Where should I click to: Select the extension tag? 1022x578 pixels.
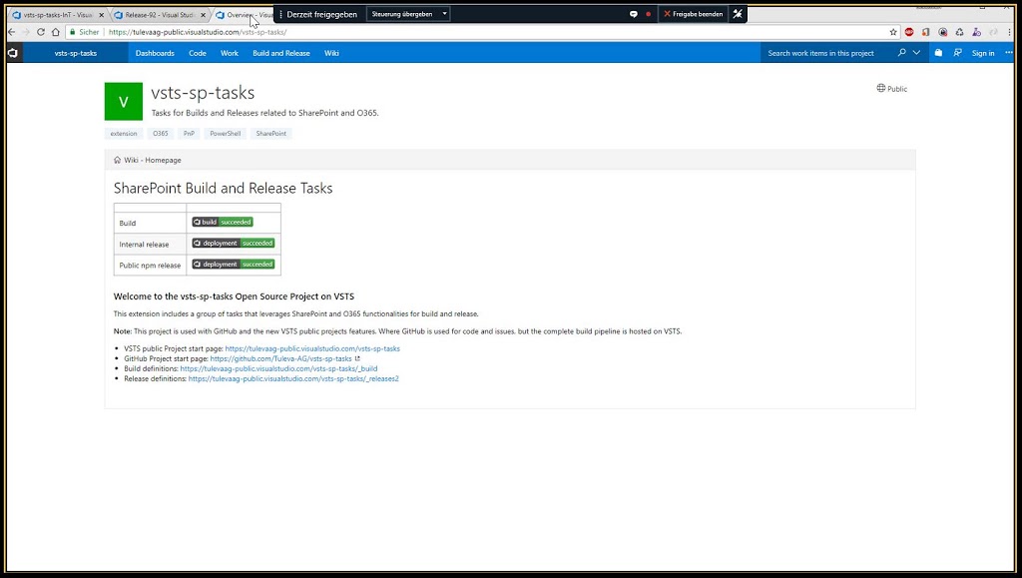point(123,134)
